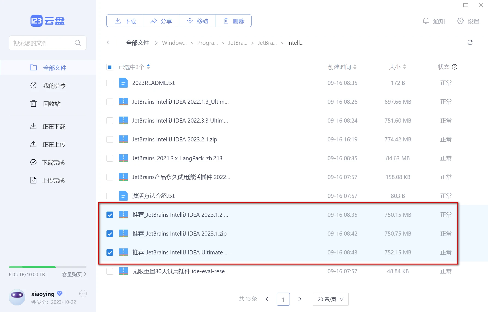Viewport: 488px width, 312px height.
Task: Click the text file icon of 激活方法介绍.txt
Action: click(x=123, y=196)
